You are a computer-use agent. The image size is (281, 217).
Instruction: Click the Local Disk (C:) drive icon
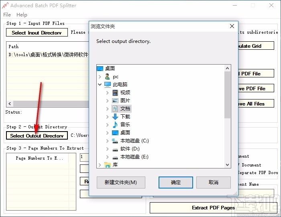115,141
